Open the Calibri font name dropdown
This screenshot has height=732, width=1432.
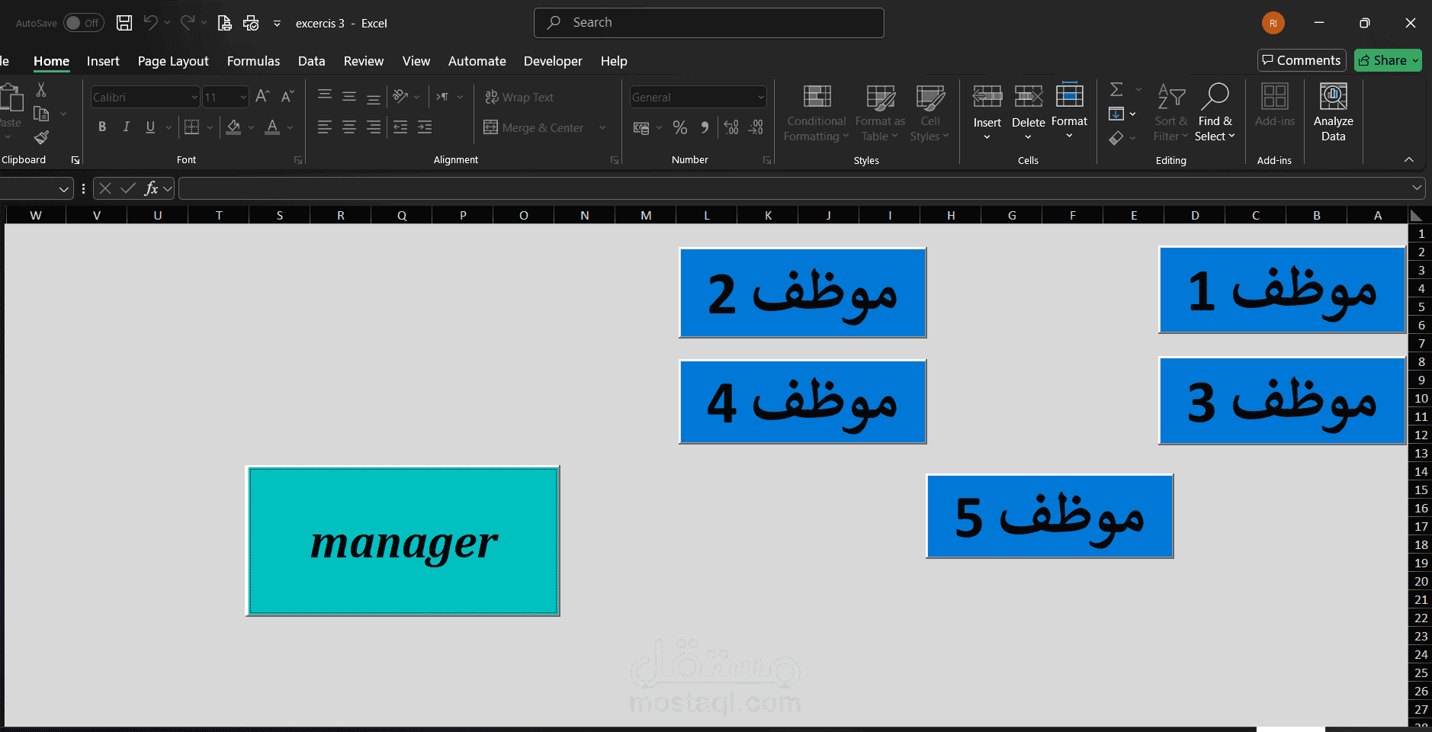click(194, 97)
